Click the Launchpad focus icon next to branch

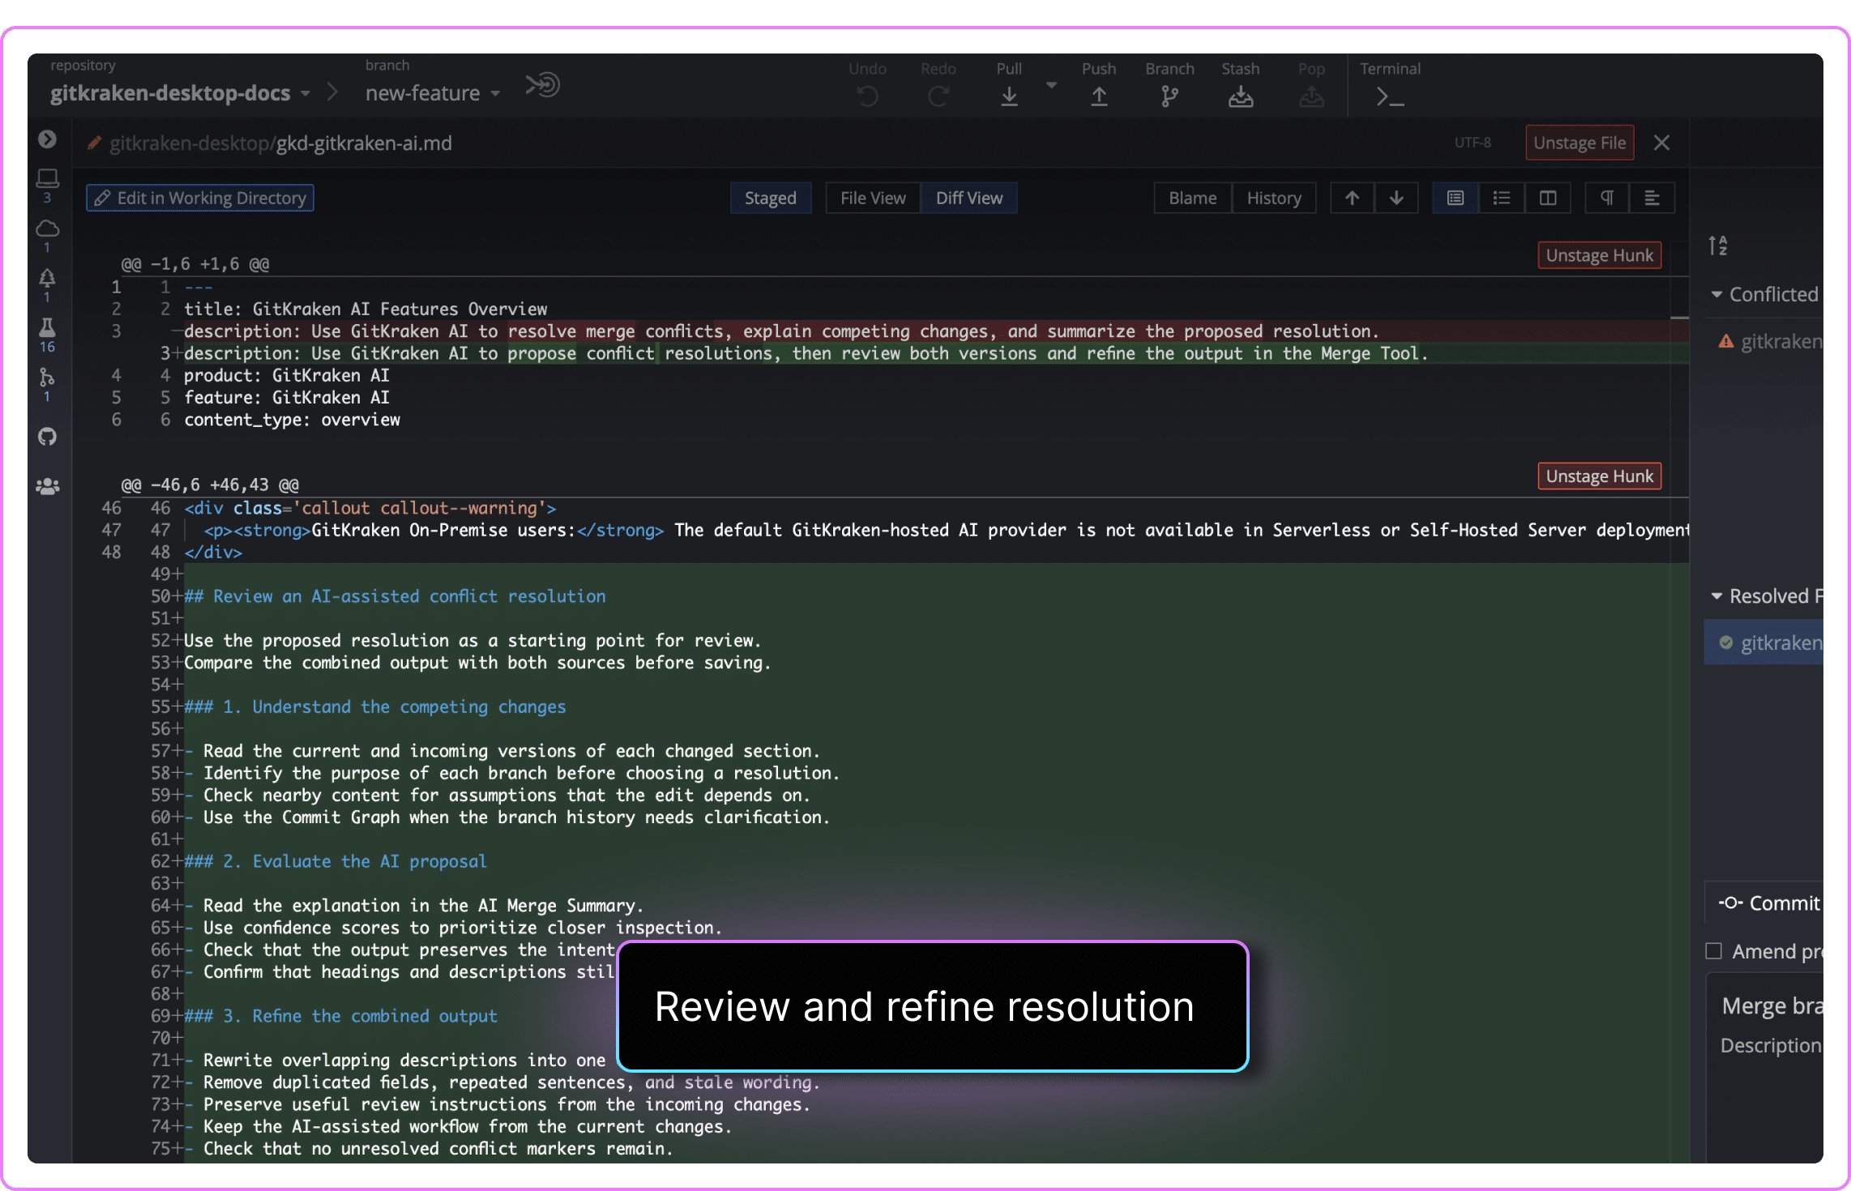pos(543,84)
